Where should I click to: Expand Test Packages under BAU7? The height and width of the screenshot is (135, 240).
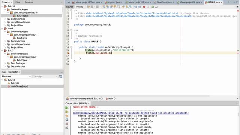click(5, 63)
